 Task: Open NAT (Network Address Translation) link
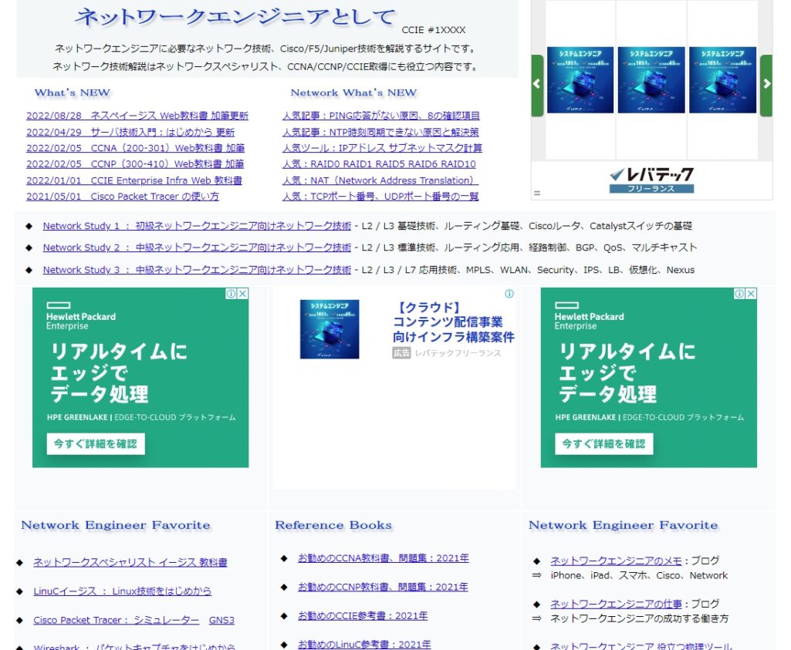coord(380,180)
